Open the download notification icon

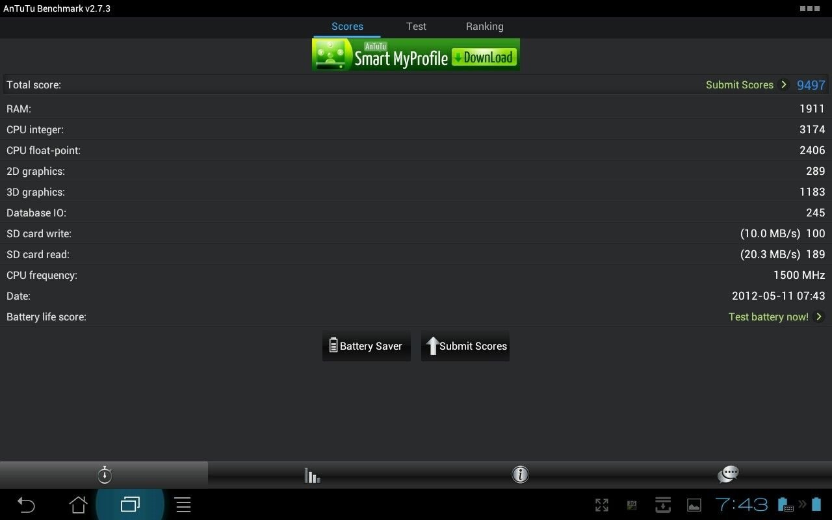[662, 505]
